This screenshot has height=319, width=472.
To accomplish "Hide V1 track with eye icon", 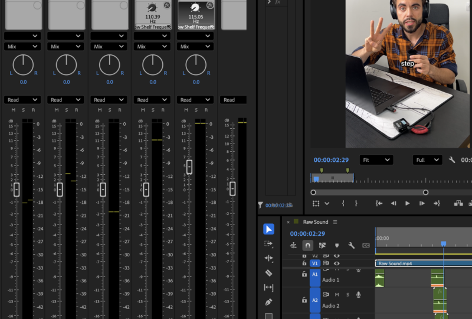I will pyautogui.click(x=337, y=263).
